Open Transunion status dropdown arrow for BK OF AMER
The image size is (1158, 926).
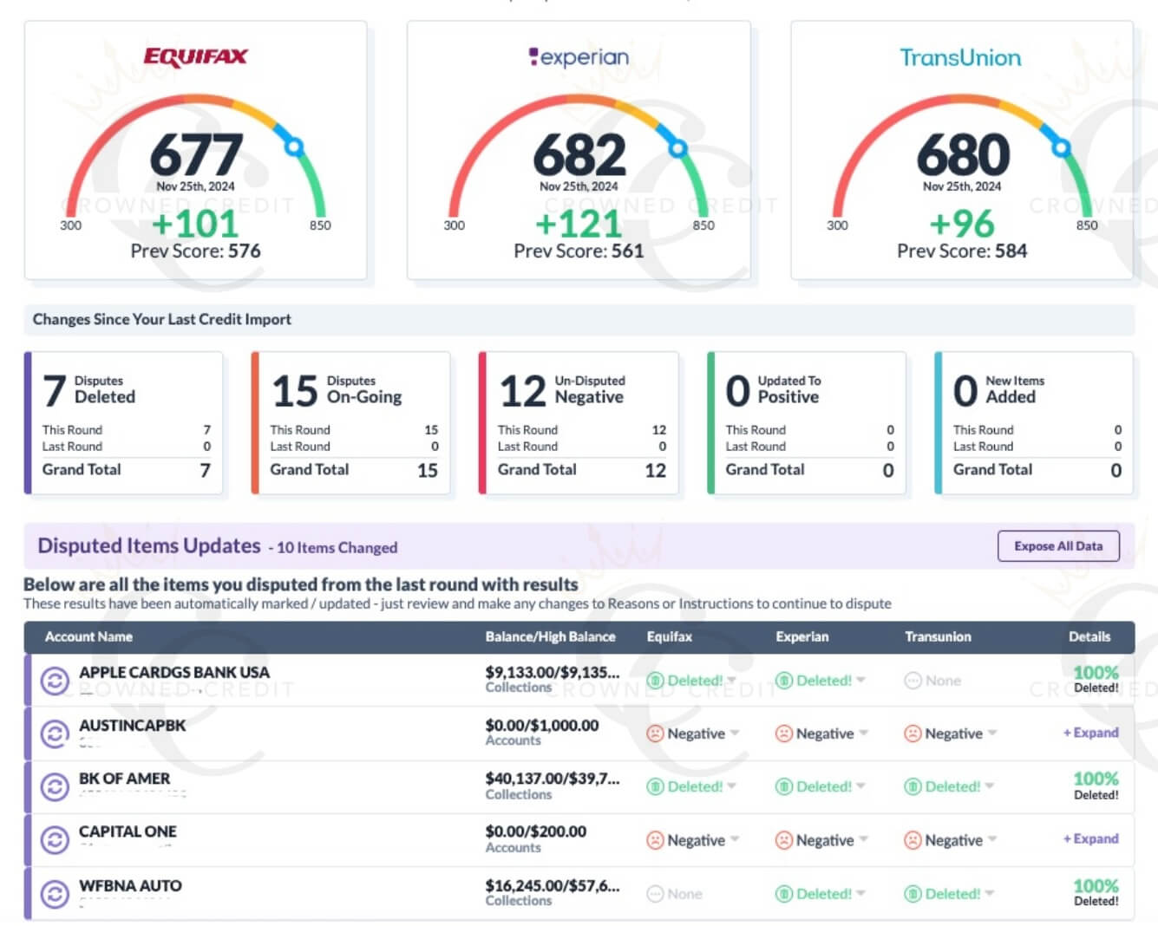(990, 786)
